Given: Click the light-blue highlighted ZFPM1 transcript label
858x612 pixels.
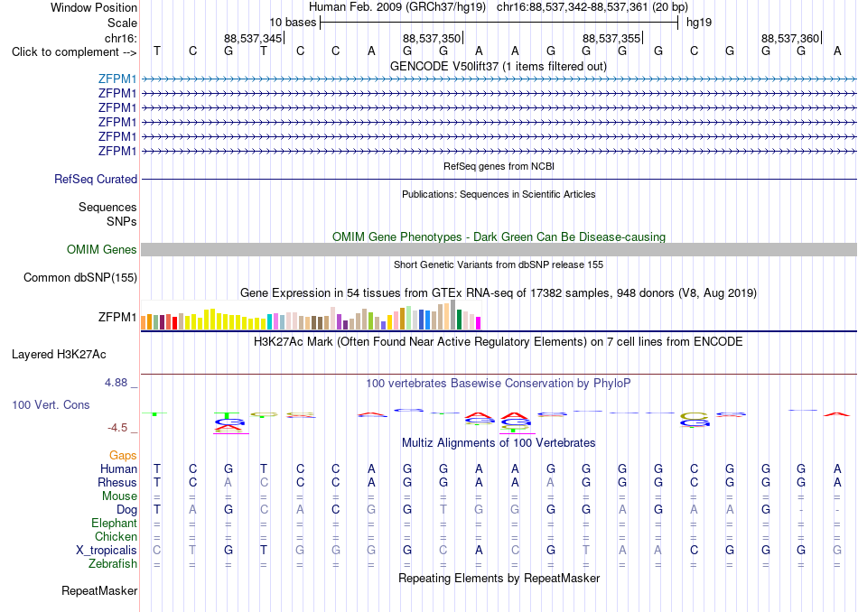Looking at the screenshot, I should click(x=117, y=79).
